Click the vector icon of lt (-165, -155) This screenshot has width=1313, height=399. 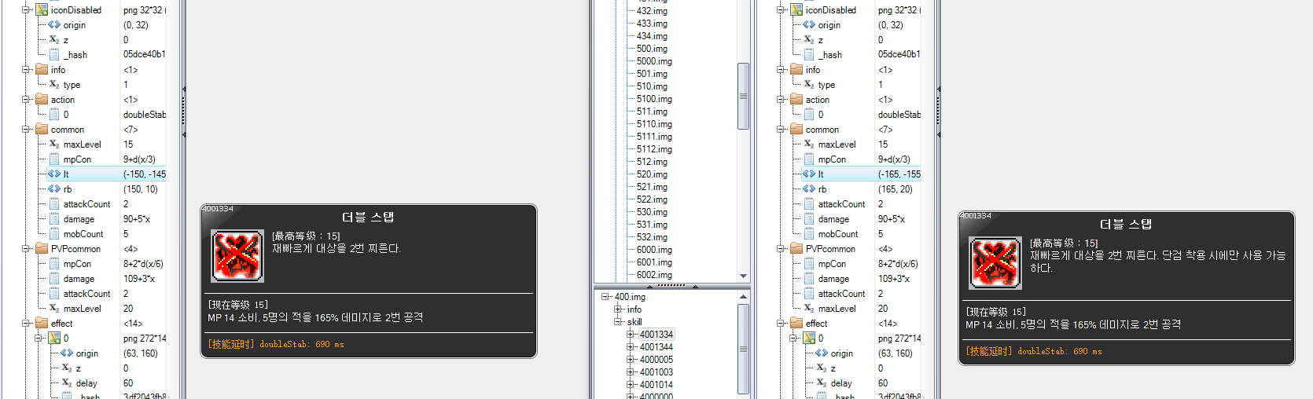click(809, 174)
